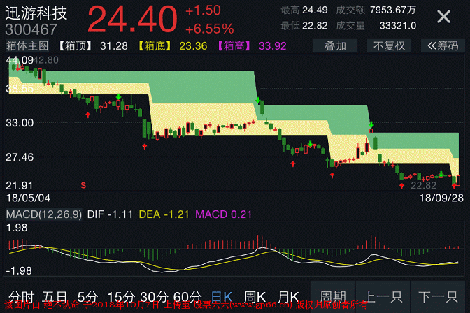Switch to 5分 chart period
Image resolution: width=470 pixels, height=313 pixels.
click(87, 297)
